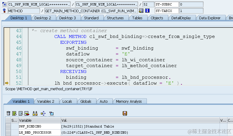
Task: Select the Variables 2 tab
Action: click(x=46, y=101)
